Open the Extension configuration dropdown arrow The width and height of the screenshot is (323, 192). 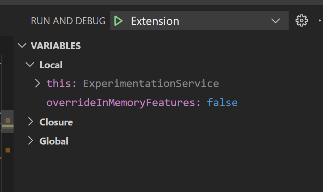(x=275, y=21)
